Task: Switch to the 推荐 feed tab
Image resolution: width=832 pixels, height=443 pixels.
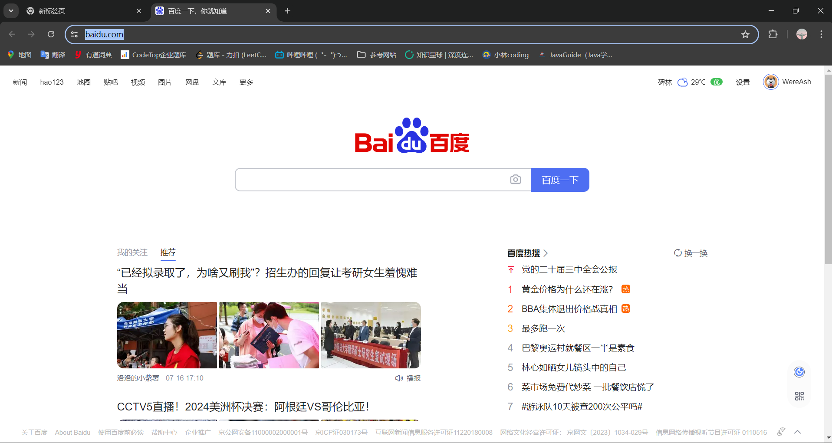Action: (168, 252)
